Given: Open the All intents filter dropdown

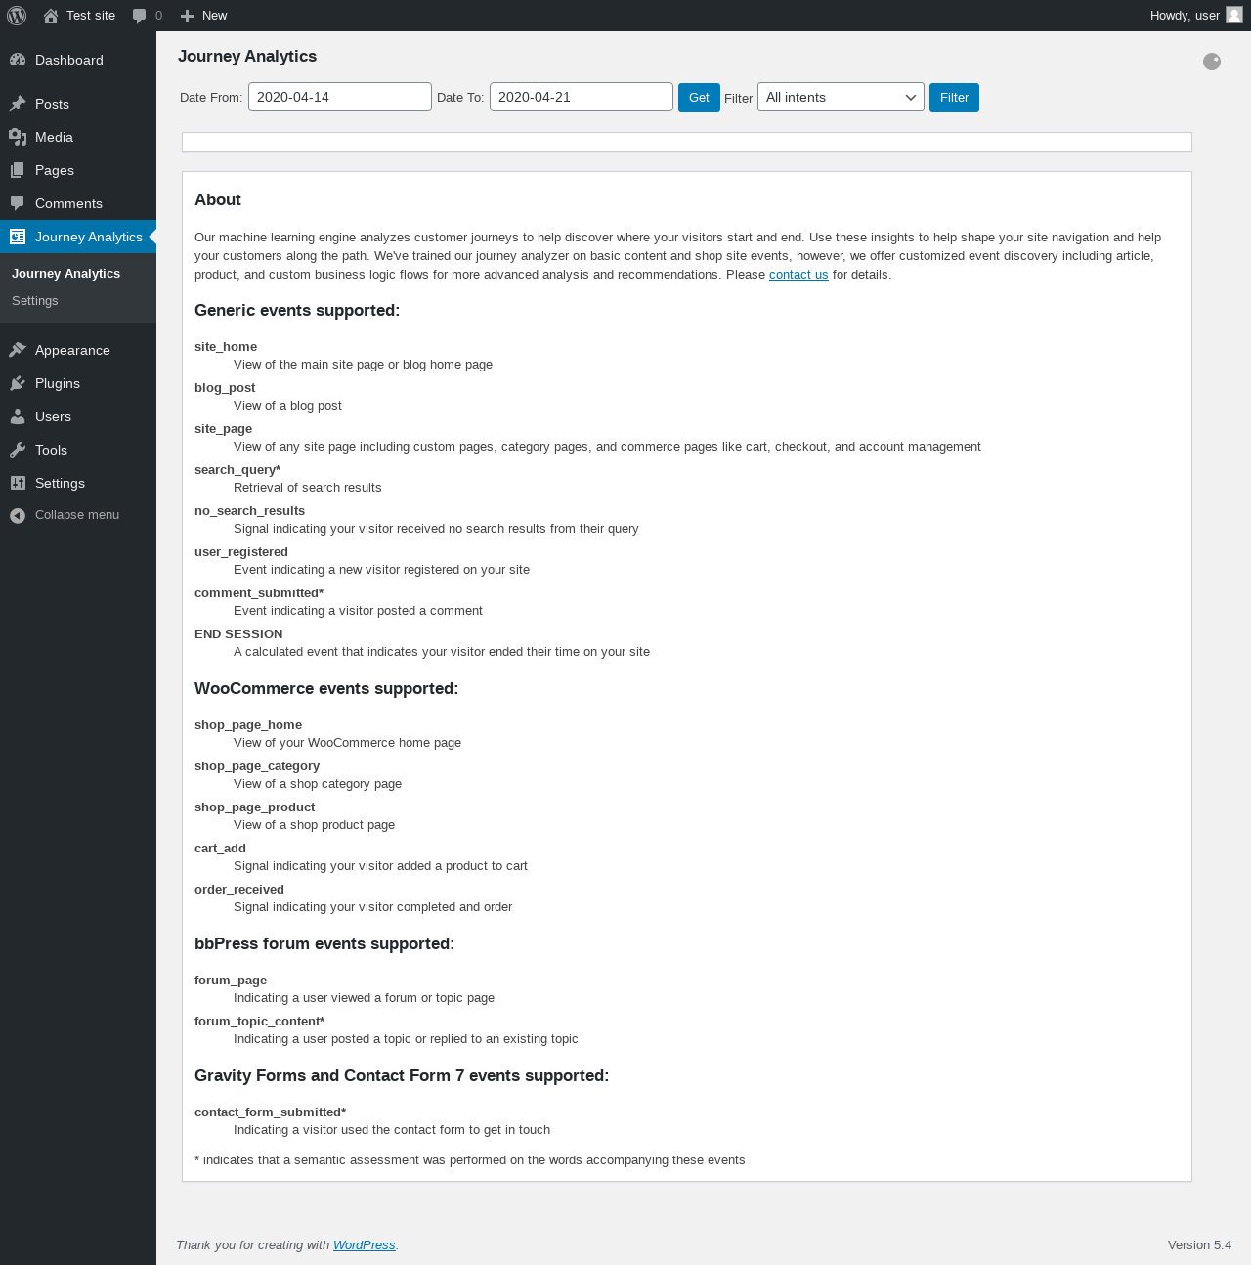Looking at the screenshot, I should click(841, 97).
